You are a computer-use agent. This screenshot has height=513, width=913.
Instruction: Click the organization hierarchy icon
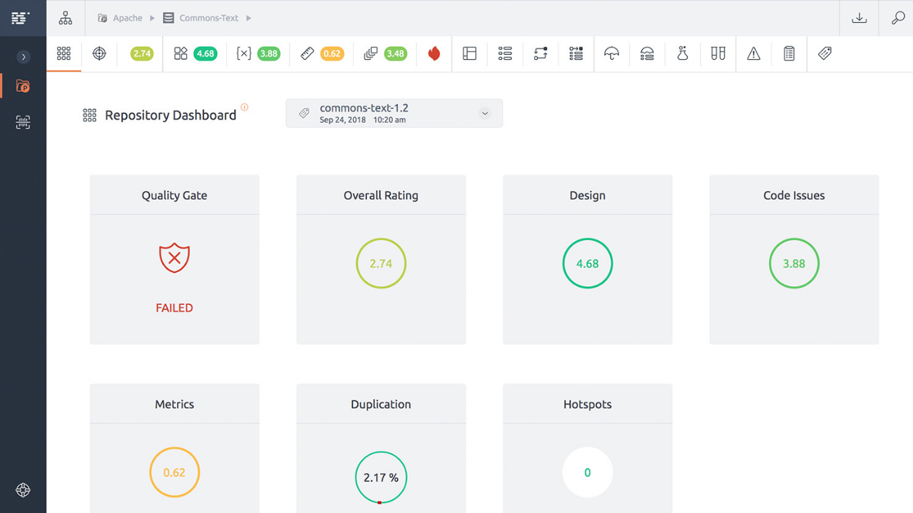[x=66, y=18]
